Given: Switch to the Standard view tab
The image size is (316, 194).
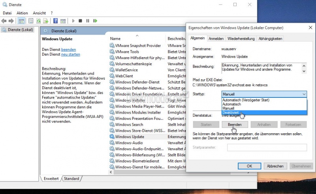Looking at the screenshot, I should click(71, 179).
